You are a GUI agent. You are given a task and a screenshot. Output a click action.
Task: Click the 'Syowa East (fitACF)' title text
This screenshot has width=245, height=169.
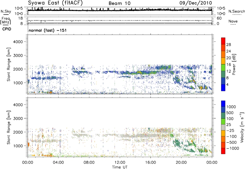[55, 3]
